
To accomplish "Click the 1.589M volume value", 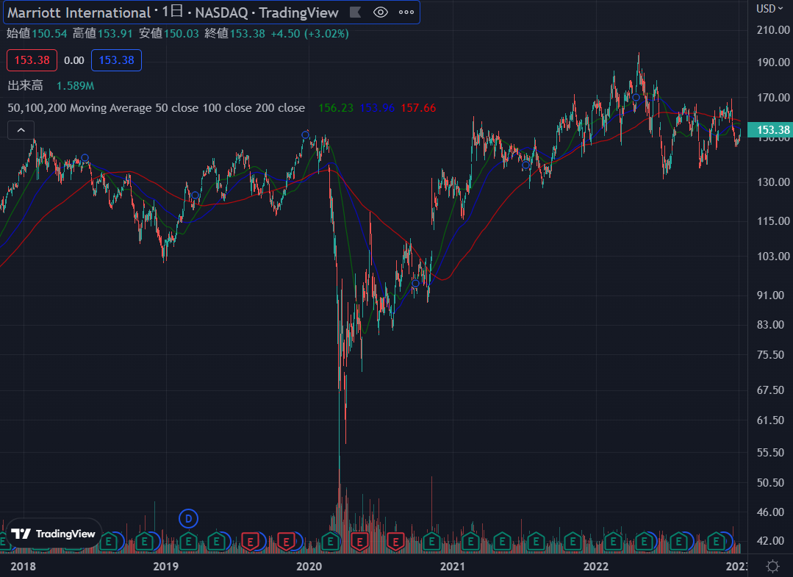I will pyautogui.click(x=76, y=86).
